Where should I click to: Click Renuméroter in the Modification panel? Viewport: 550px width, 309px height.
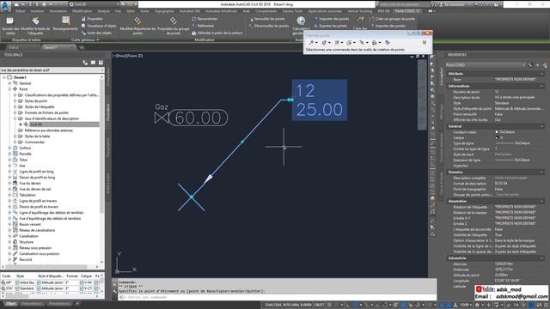[x=205, y=19]
